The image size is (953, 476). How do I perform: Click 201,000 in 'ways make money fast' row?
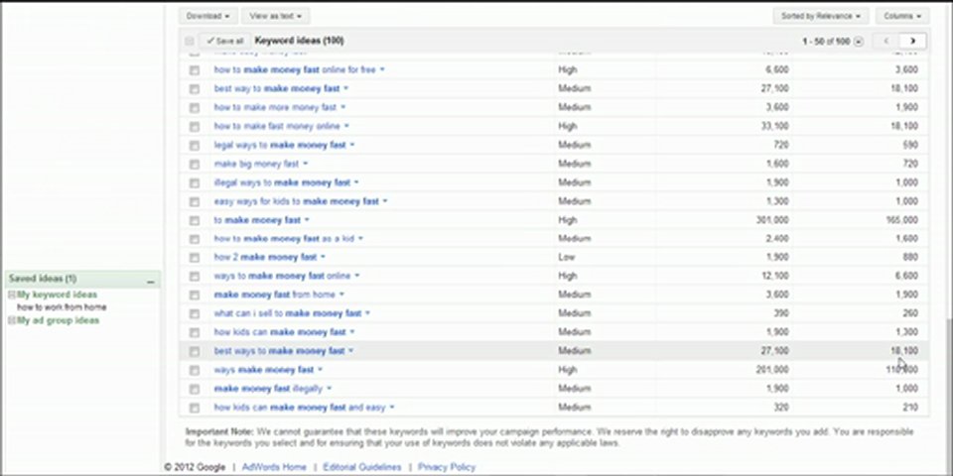(x=772, y=370)
